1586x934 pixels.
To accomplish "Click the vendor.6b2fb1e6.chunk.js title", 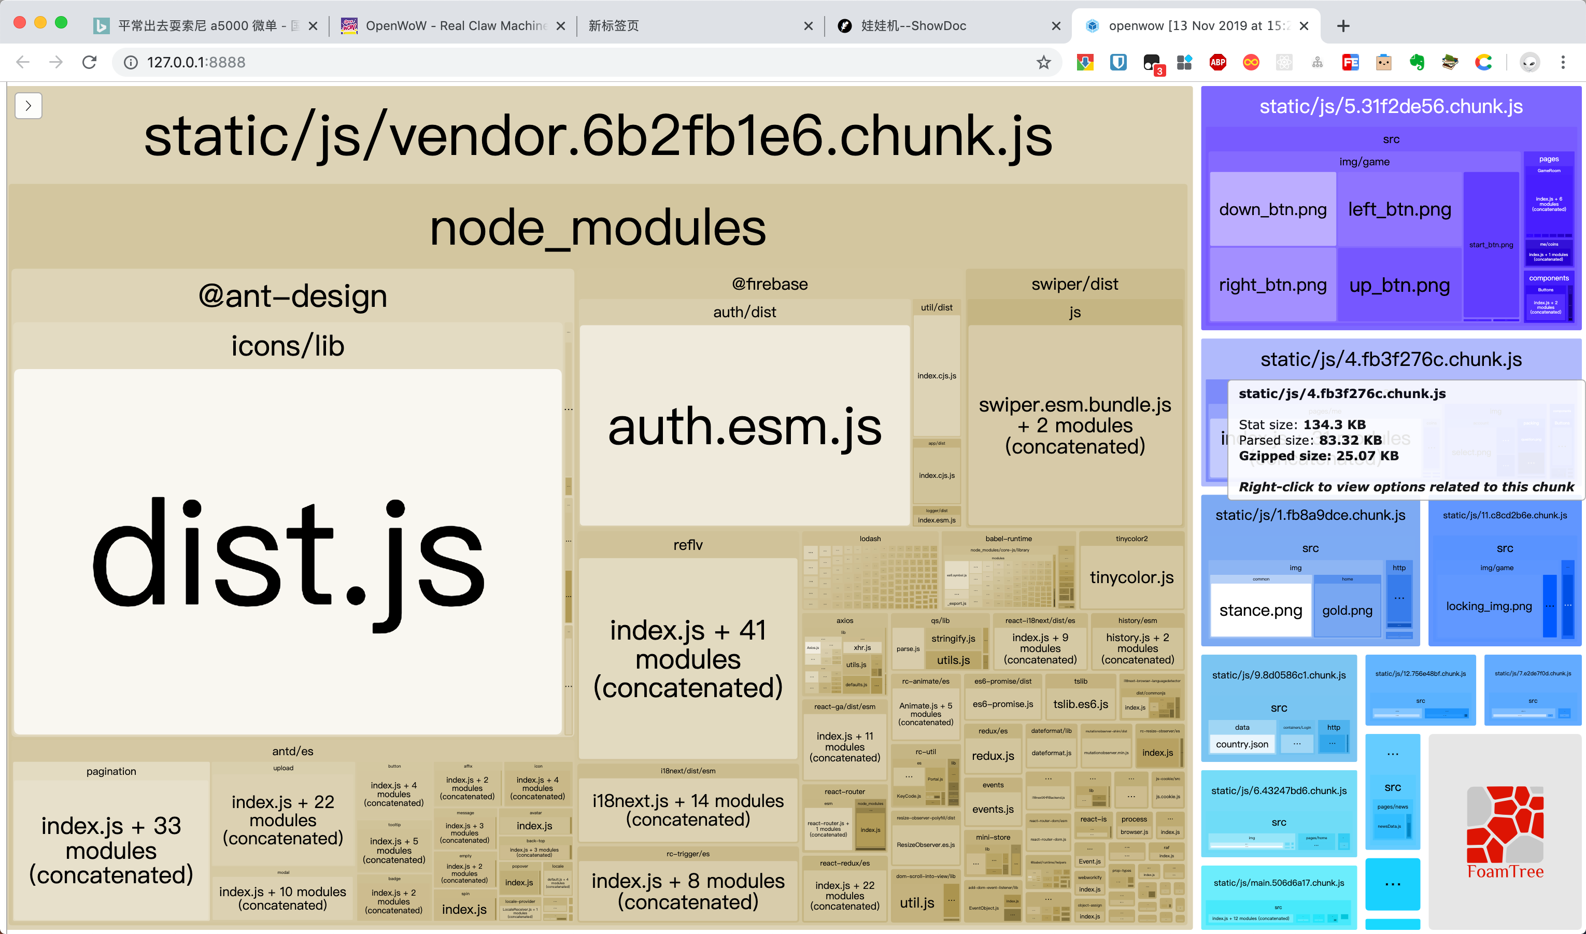I will pos(598,135).
